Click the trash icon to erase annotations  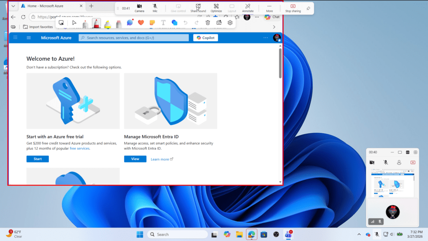coord(208,23)
